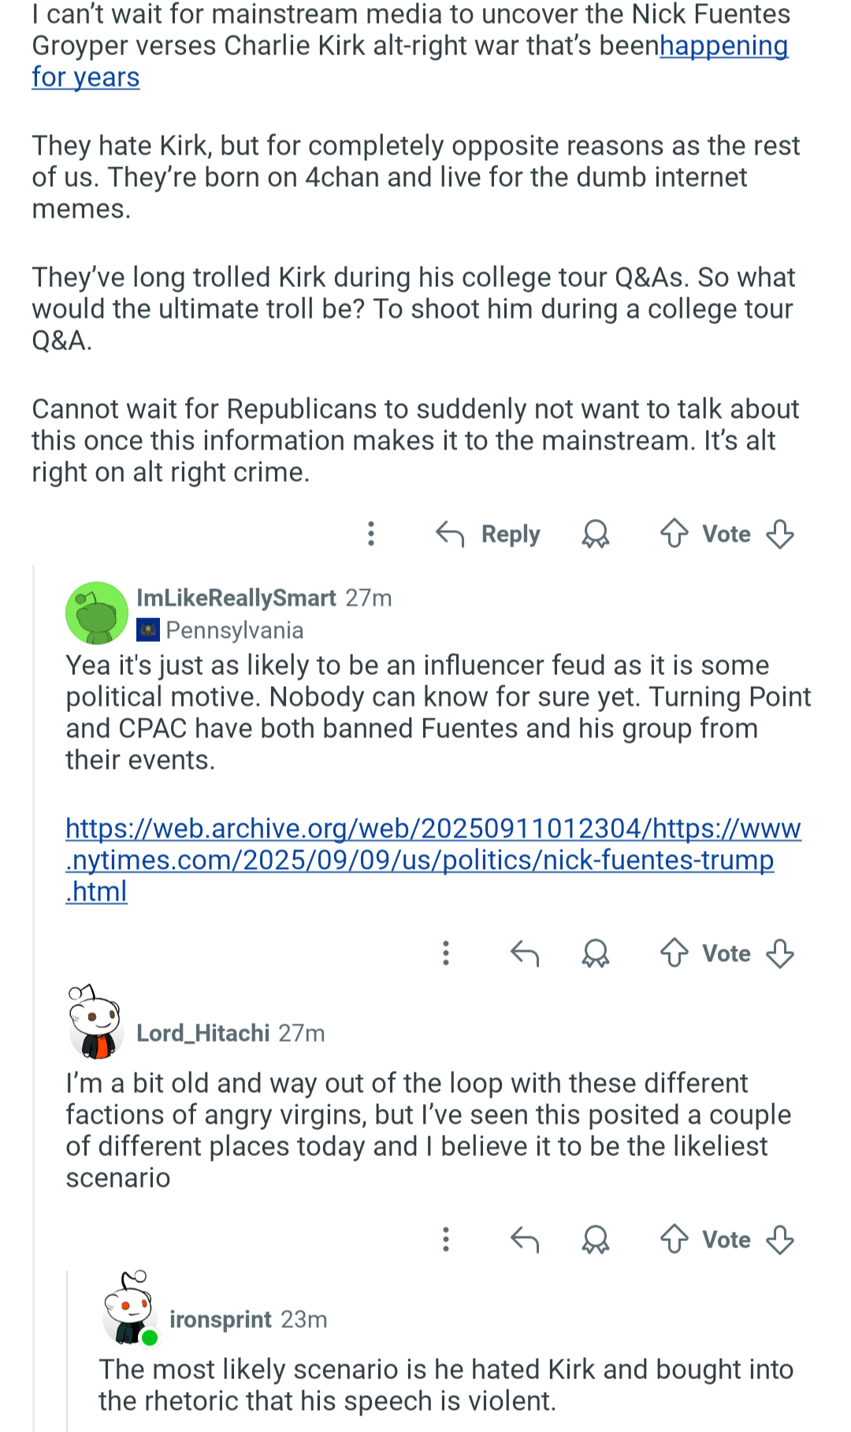Open ImLikeReallySmart username profile
This screenshot has height=1432, width=851.
[x=236, y=598]
